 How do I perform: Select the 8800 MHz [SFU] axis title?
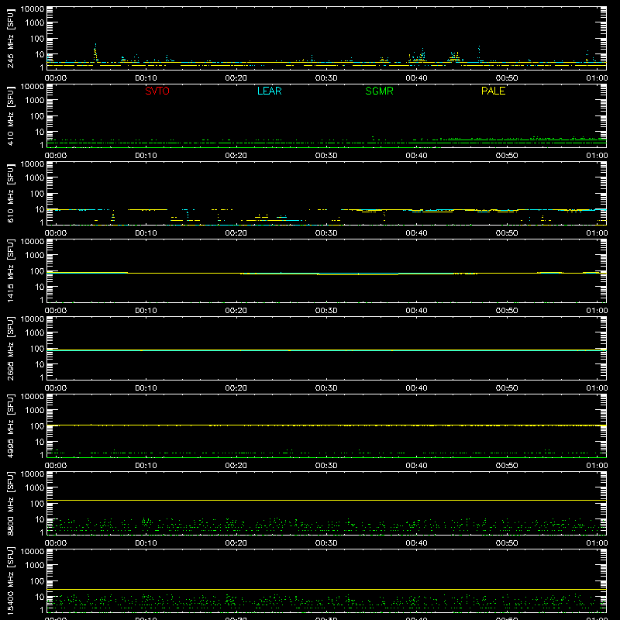point(10,503)
